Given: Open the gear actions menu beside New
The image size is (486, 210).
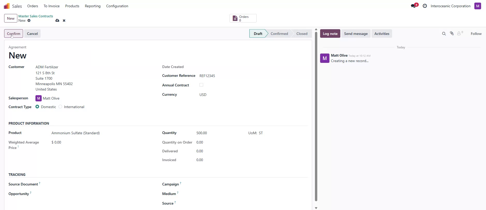Looking at the screenshot, I should tap(29, 20).
